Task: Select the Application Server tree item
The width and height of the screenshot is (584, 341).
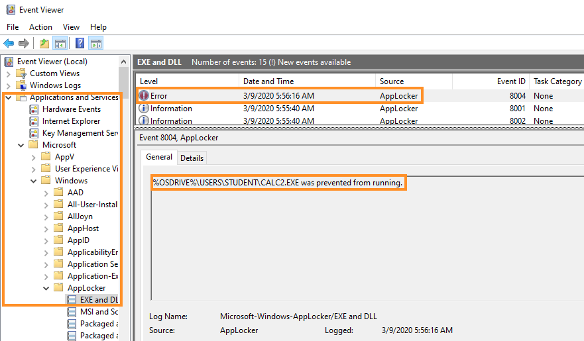Action: [x=93, y=264]
